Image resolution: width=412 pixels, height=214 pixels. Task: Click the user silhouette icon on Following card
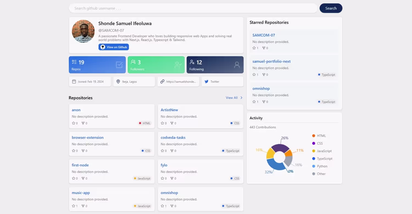point(237,65)
